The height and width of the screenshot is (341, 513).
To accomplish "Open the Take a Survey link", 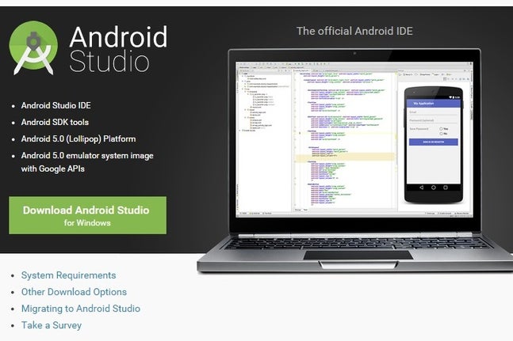I will coord(52,325).
